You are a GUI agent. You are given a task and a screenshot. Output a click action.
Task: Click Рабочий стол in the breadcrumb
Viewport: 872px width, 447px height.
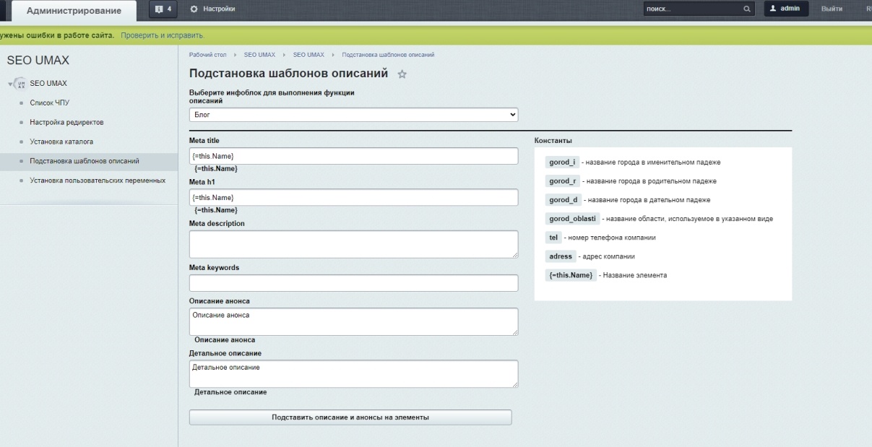pos(207,55)
